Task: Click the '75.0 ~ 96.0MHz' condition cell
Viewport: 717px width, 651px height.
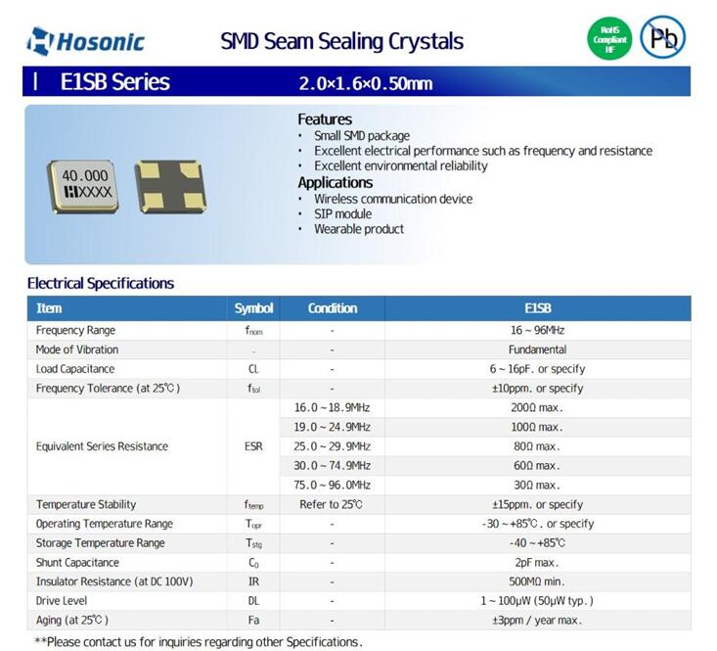Action: [x=332, y=485]
